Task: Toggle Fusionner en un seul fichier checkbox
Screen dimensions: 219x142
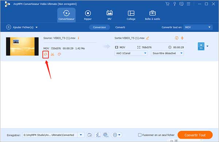Action: 140,135
